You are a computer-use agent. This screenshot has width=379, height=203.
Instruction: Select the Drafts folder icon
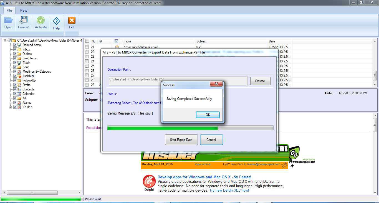19,85
